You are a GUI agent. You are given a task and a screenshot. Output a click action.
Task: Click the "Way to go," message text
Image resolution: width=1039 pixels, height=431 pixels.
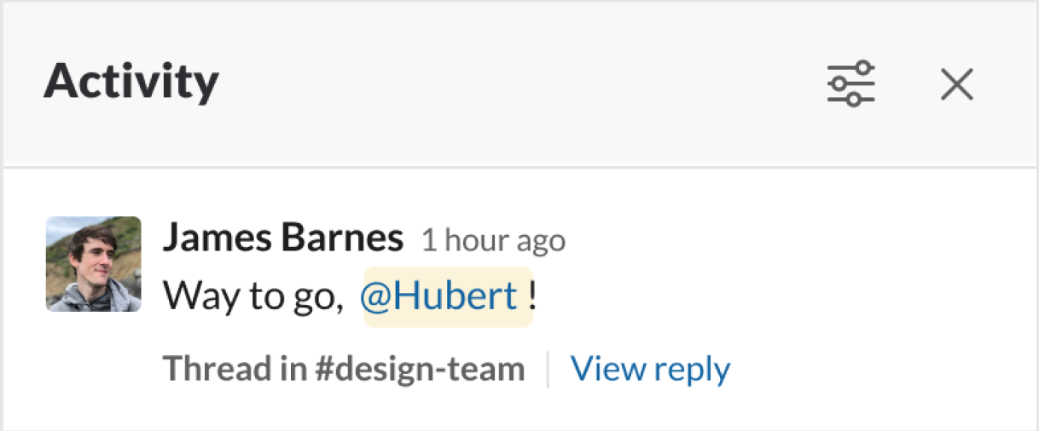click(x=252, y=296)
